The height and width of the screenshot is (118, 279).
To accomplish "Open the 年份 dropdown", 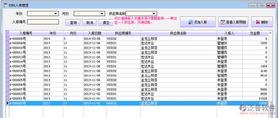I will (56, 13).
